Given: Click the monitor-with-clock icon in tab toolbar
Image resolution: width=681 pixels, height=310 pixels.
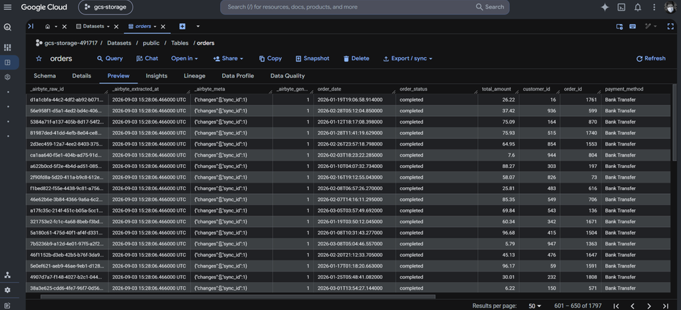Looking at the screenshot, I should (620, 27).
